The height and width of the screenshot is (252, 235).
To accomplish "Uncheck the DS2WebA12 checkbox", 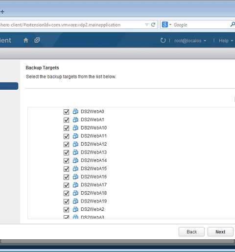I will [66, 145].
